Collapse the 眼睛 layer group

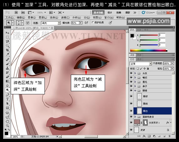[x=135, y=91]
